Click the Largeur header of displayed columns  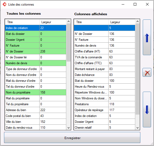click(122, 22)
